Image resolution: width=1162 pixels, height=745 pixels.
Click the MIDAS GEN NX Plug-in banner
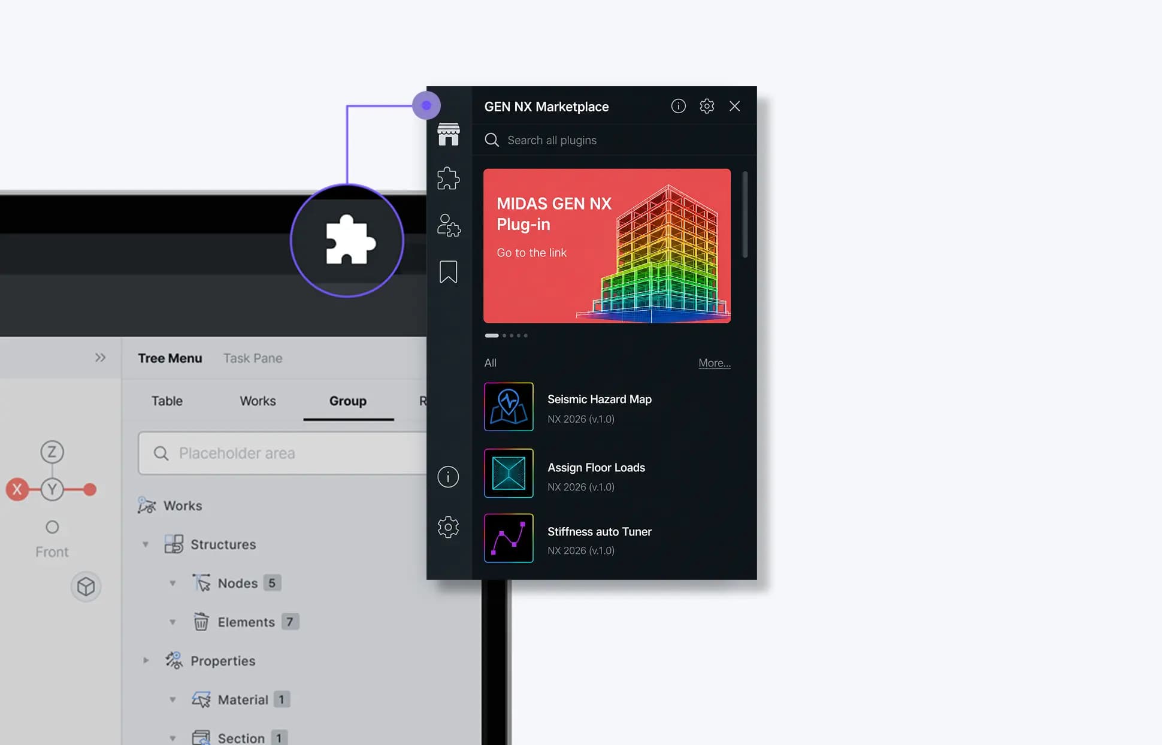(607, 246)
